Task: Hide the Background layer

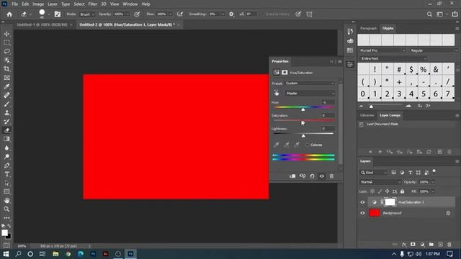Action: (x=362, y=213)
